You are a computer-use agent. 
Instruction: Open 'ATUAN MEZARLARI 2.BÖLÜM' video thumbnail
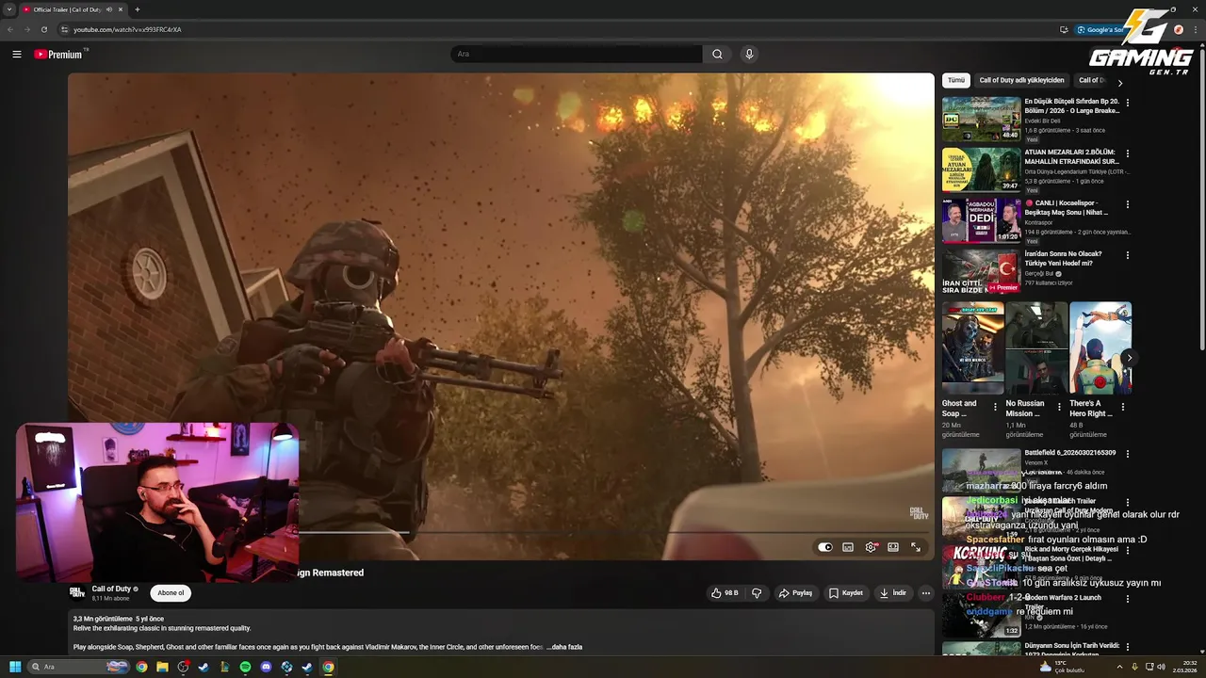coord(981,169)
